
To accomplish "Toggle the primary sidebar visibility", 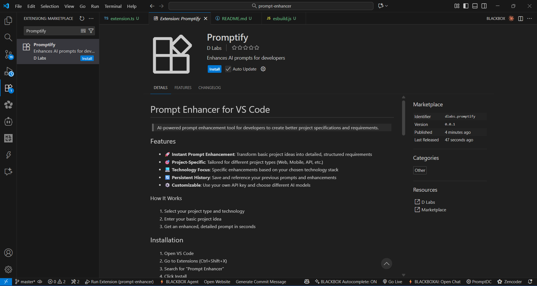I will [x=466, y=6].
